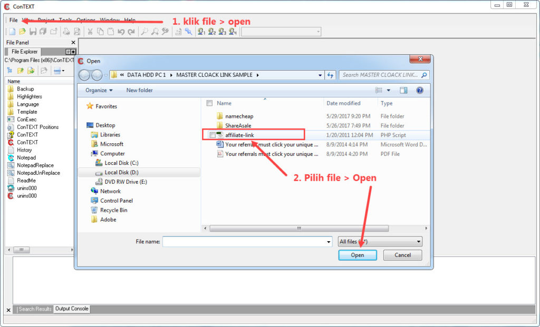Image resolution: width=540 pixels, height=327 pixels.
Task: Run user command 1 toolbar icon
Action: tap(201, 32)
